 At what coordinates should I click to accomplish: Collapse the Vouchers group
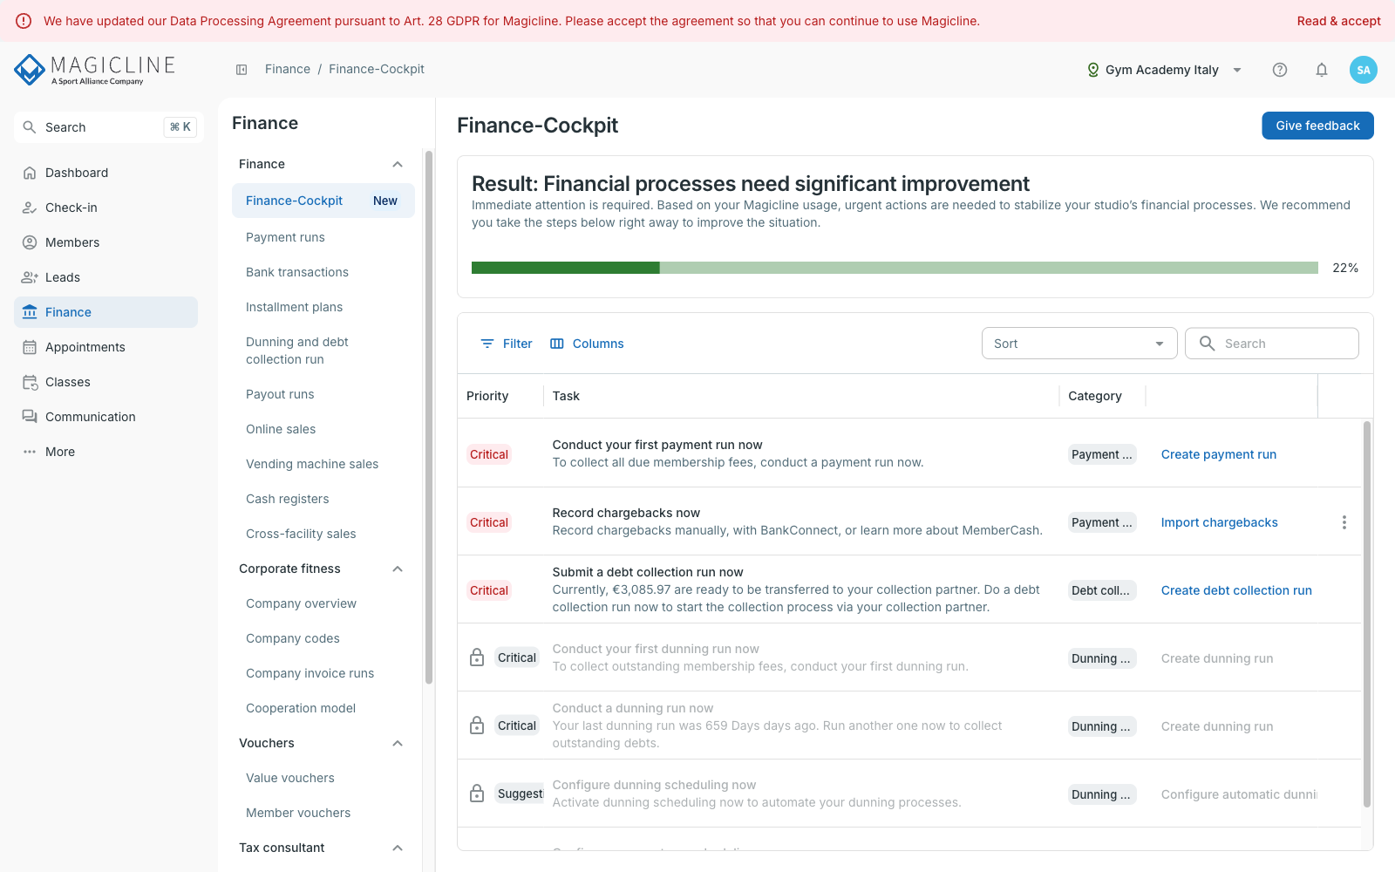(x=398, y=743)
